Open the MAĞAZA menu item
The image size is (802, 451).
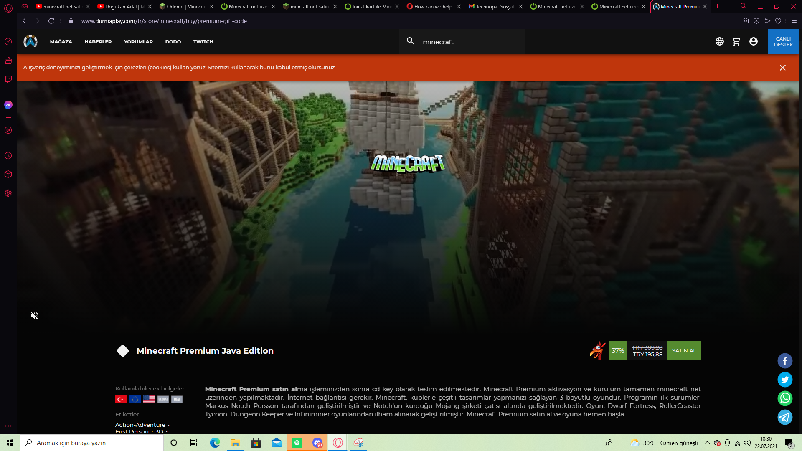61,42
